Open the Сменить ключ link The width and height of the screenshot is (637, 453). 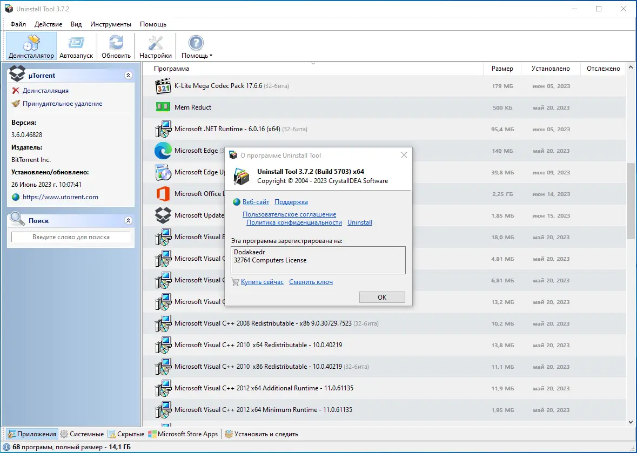point(311,282)
